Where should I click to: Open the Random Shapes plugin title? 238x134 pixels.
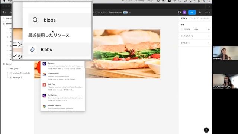click(x=54, y=105)
